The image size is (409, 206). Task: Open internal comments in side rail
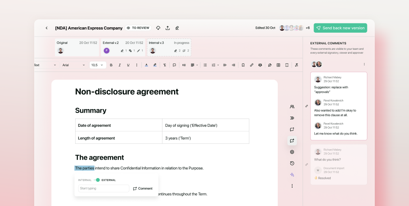pyautogui.click(x=292, y=129)
